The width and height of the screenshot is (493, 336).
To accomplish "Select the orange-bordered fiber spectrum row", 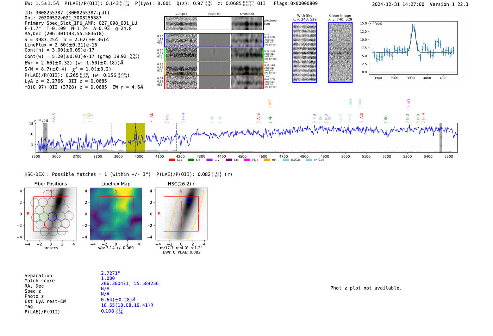I will point(214,68).
